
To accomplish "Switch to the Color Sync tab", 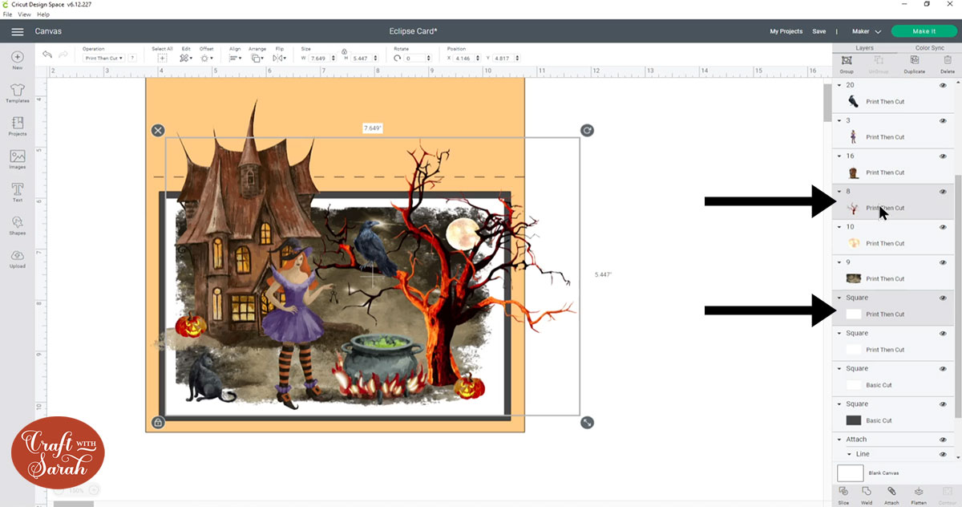I will 930,47.
